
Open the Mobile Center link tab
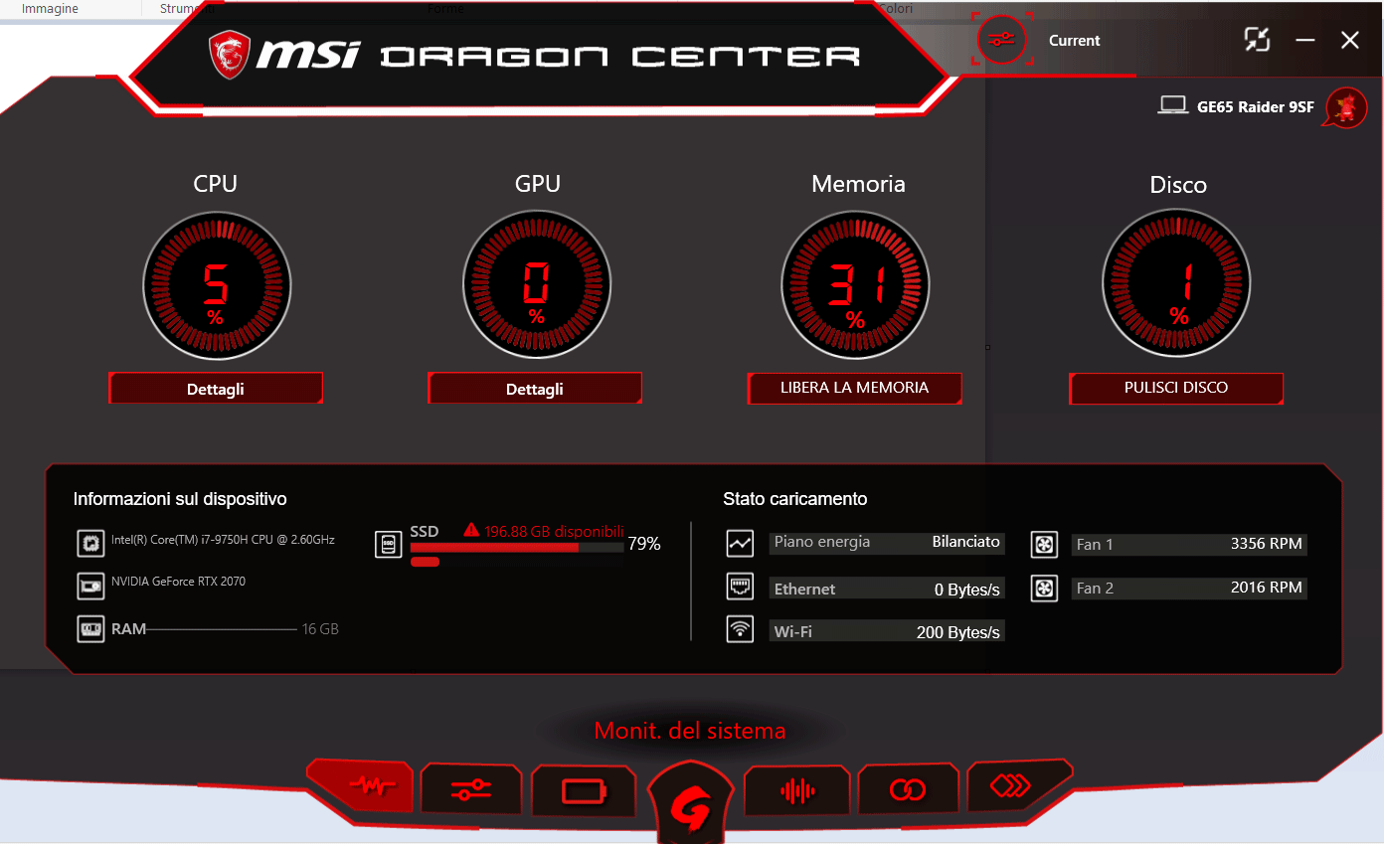tap(907, 790)
